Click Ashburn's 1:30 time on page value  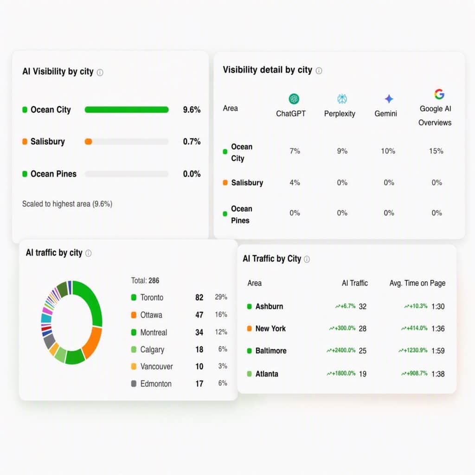(x=438, y=307)
